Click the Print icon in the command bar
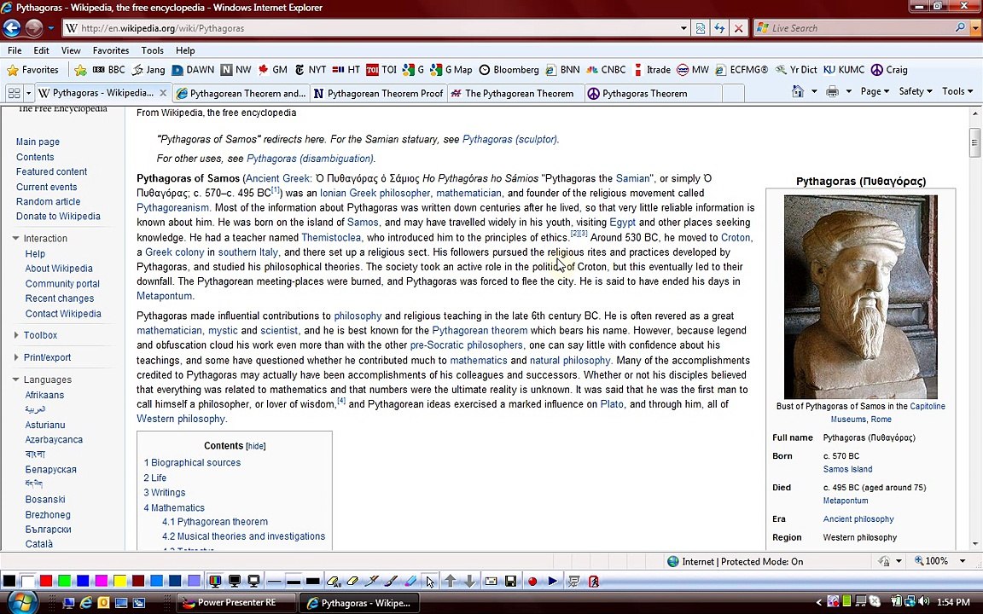The height and width of the screenshot is (614, 983). [x=833, y=91]
